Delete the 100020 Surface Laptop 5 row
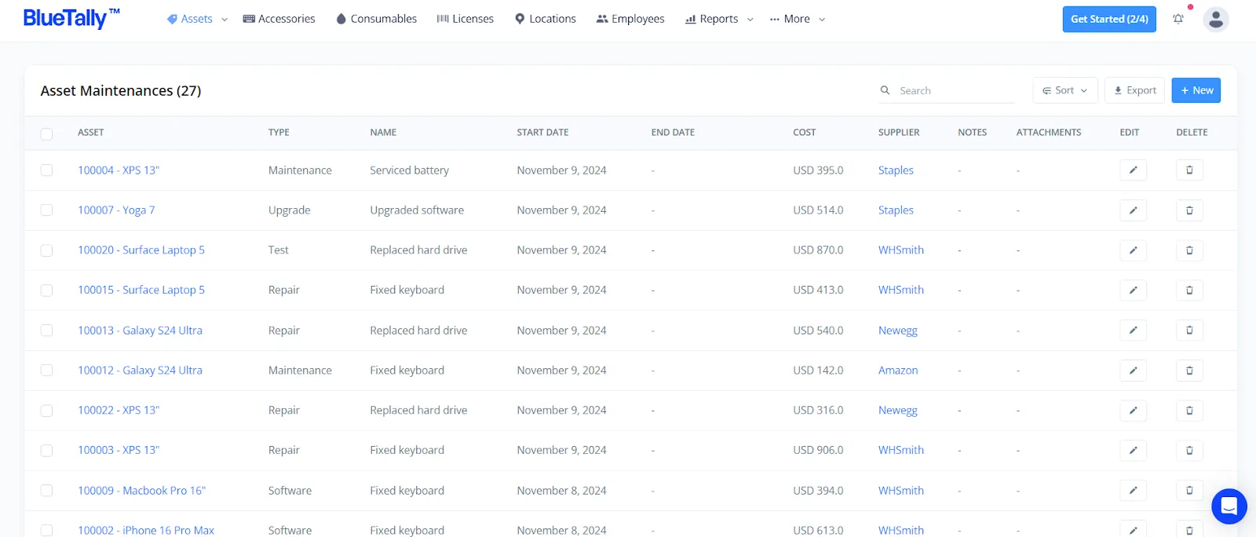Viewport: 1256px width, 537px height. (x=1189, y=250)
